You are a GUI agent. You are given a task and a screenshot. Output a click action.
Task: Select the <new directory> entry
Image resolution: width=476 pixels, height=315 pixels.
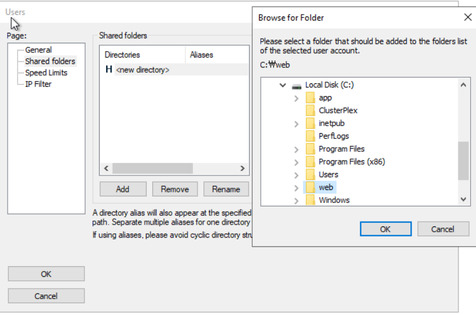tap(142, 70)
